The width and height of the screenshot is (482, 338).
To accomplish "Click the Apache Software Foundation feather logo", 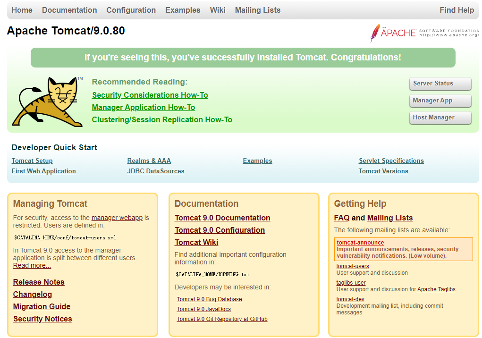I will tap(424, 33).
